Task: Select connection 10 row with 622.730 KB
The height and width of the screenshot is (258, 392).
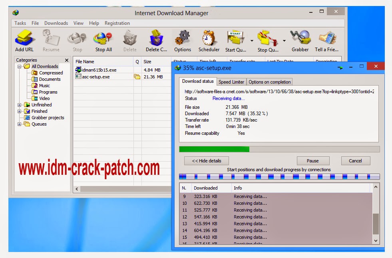Action: pyautogui.click(x=276, y=203)
